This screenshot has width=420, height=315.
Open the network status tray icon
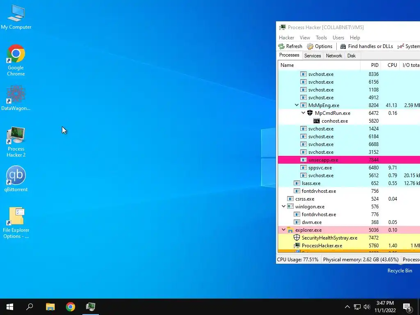click(357, 307)
